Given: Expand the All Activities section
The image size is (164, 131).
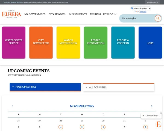Looking at the screenshot, I should pyautogui.click(x=119, y=87).
